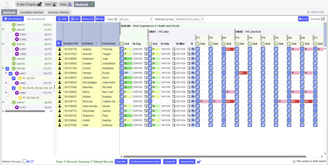The height and width of the screenshot is (165, 328).
Task: Tick the U6A3 checkbox
Action: pos(11,93)
